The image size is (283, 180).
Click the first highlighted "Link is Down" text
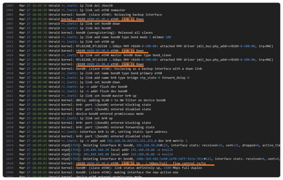(133, 19)
